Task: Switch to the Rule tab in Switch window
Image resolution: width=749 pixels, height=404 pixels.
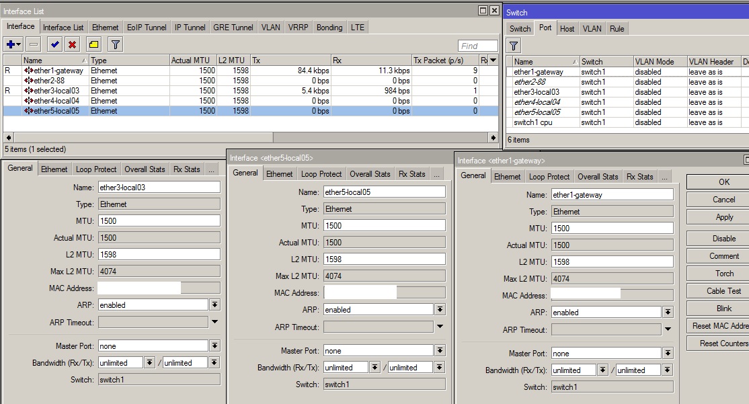Action: click(x=617, y=29)
